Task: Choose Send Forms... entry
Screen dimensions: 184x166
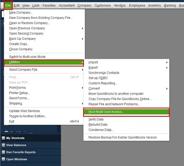Action: tap(44, 98)
